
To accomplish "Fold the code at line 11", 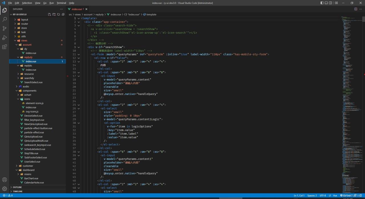I will click(79, 54).
